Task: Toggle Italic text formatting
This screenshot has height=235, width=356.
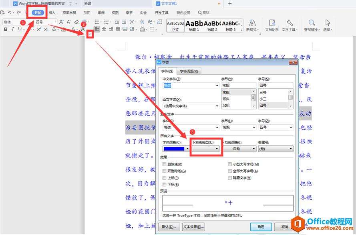Action: point(13,29)
